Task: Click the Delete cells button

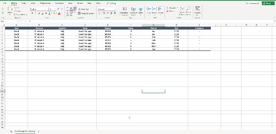Action: click(154, 11)
